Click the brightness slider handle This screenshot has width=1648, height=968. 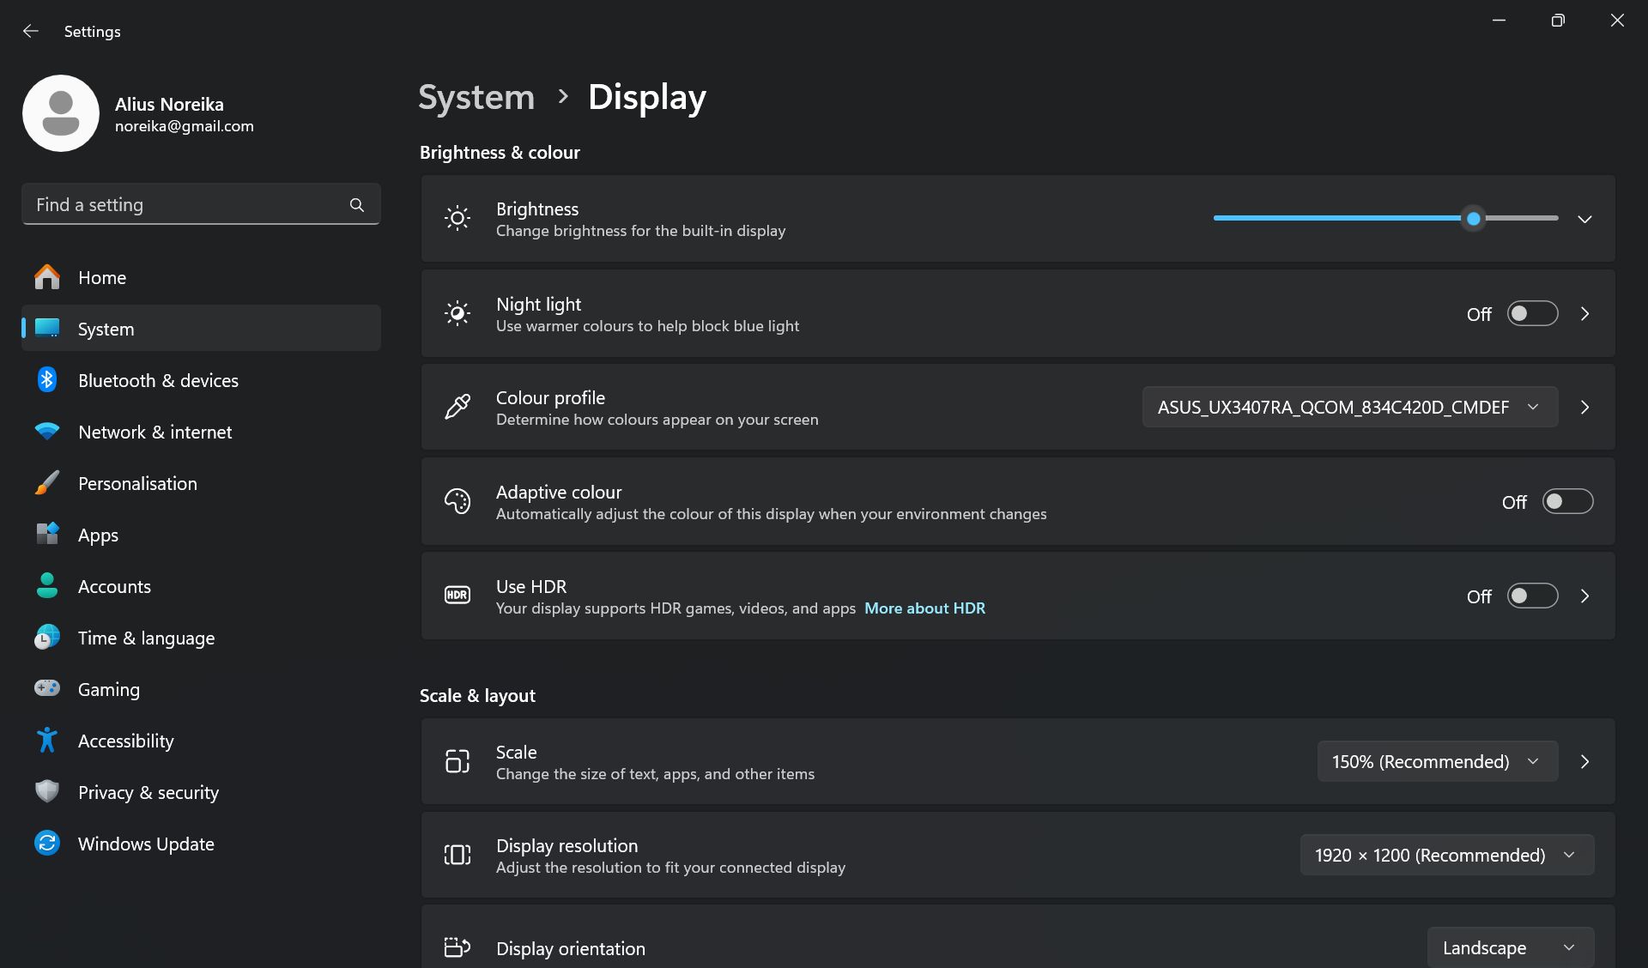[1474, 219]
